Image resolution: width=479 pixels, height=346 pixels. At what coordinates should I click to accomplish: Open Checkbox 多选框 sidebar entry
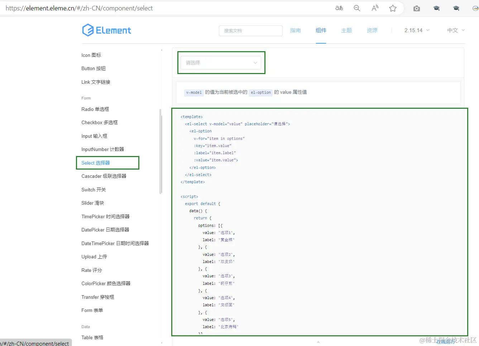click(x=100, y=122)
